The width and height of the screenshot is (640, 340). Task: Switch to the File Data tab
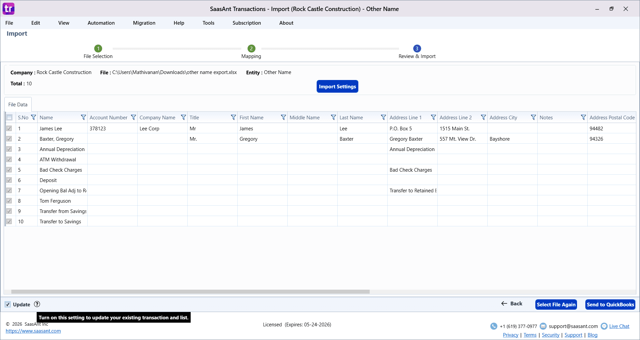(18, 104)
